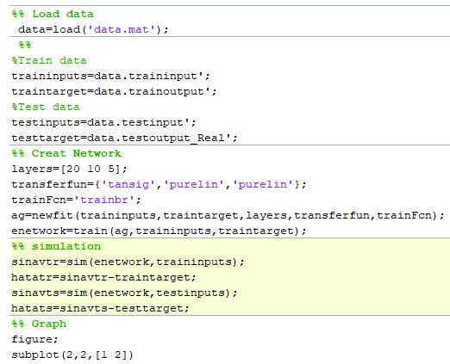
Task: Click the hatatr=sinavtr-traintarget; line
Action: (x=103, y=277)
